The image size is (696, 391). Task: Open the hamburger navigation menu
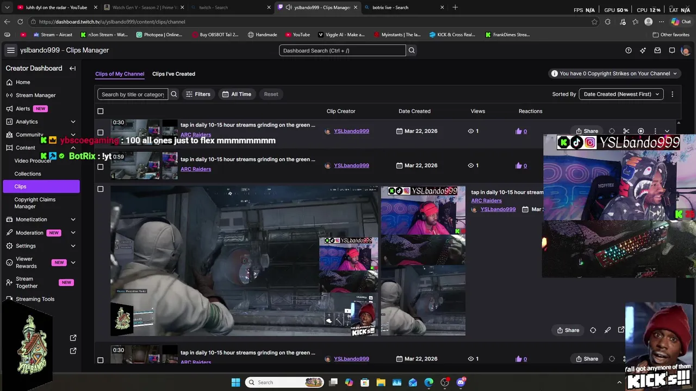point(11,50)
